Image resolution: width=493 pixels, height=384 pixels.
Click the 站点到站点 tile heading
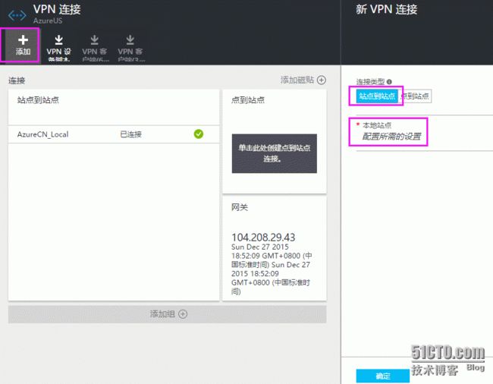point(38,100)
